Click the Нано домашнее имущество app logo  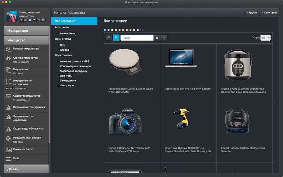[x=12, y=16]
